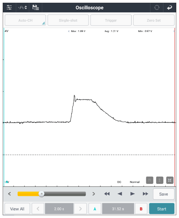Click the Zero Set button
This screenshot has height=218, width=179.
point(154,20)
